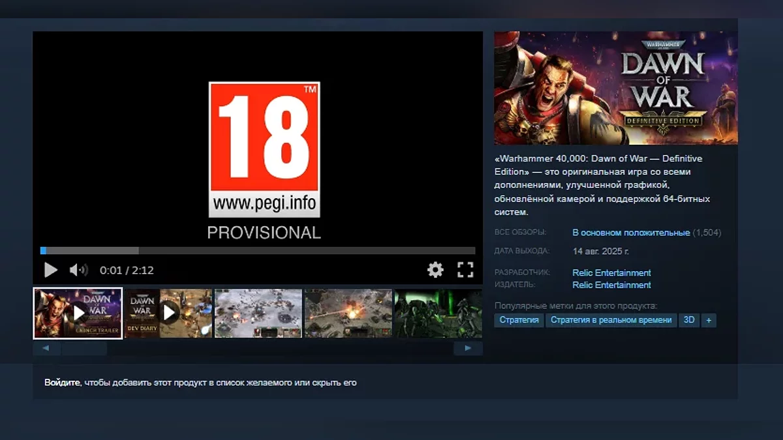783x440 pixels.
Task: Open the explosion battle screenshot thumbnail
Action: click(x=348, y=314)
